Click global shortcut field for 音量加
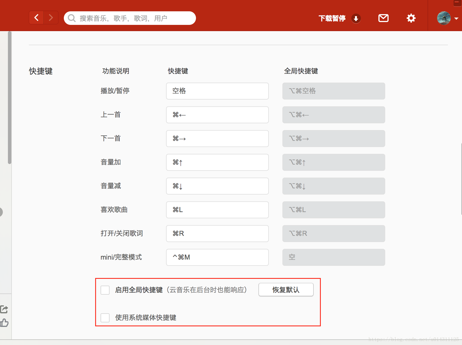The width and height of the screenshot is (462, 345). tap(334, 162)
